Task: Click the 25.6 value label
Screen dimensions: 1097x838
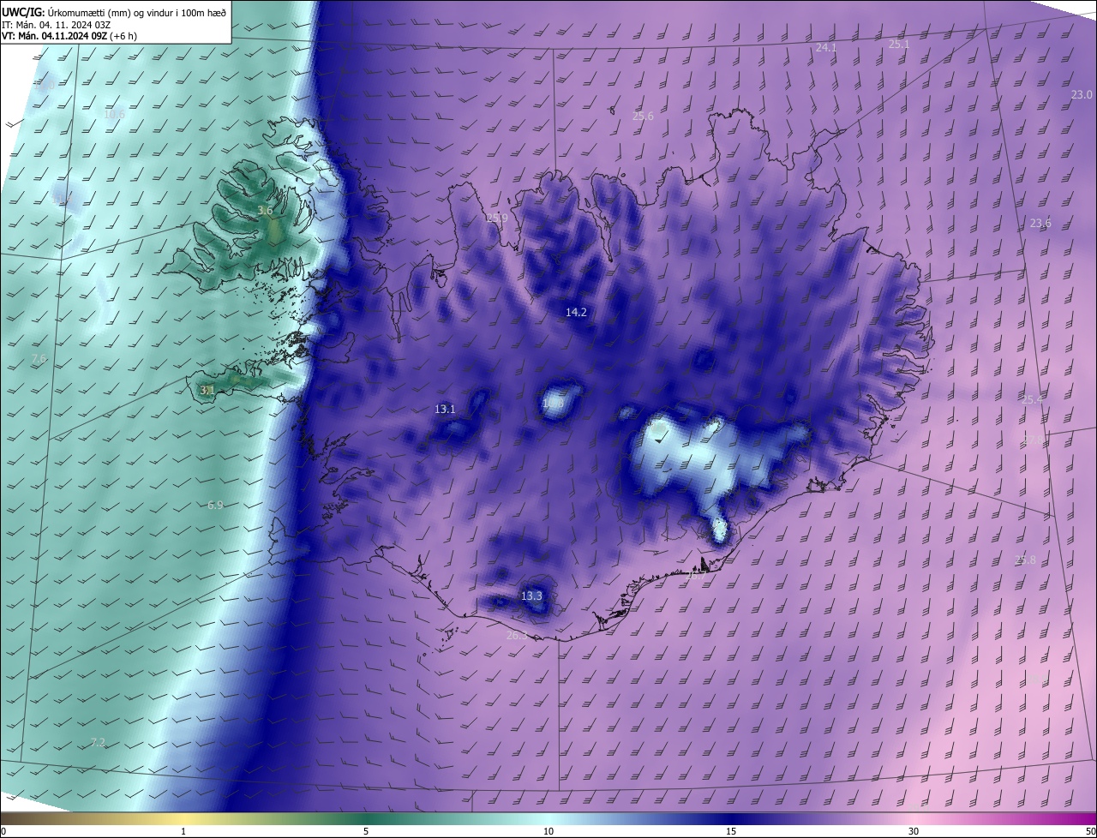Action: tap(643, 117)
